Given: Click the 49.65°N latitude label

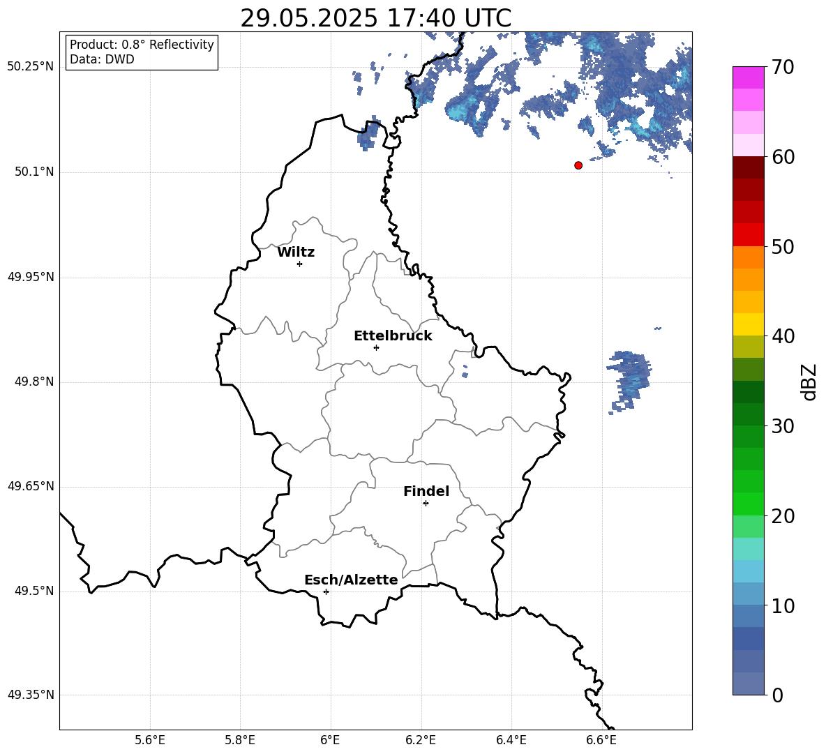Looking at the screenshot, I should pyautogui.click(x=31, y=486).
